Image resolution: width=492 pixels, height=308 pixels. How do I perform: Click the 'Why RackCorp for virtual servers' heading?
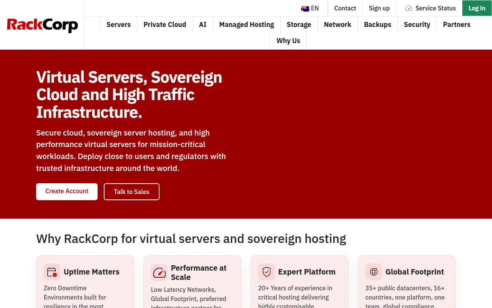pos(191,239)
